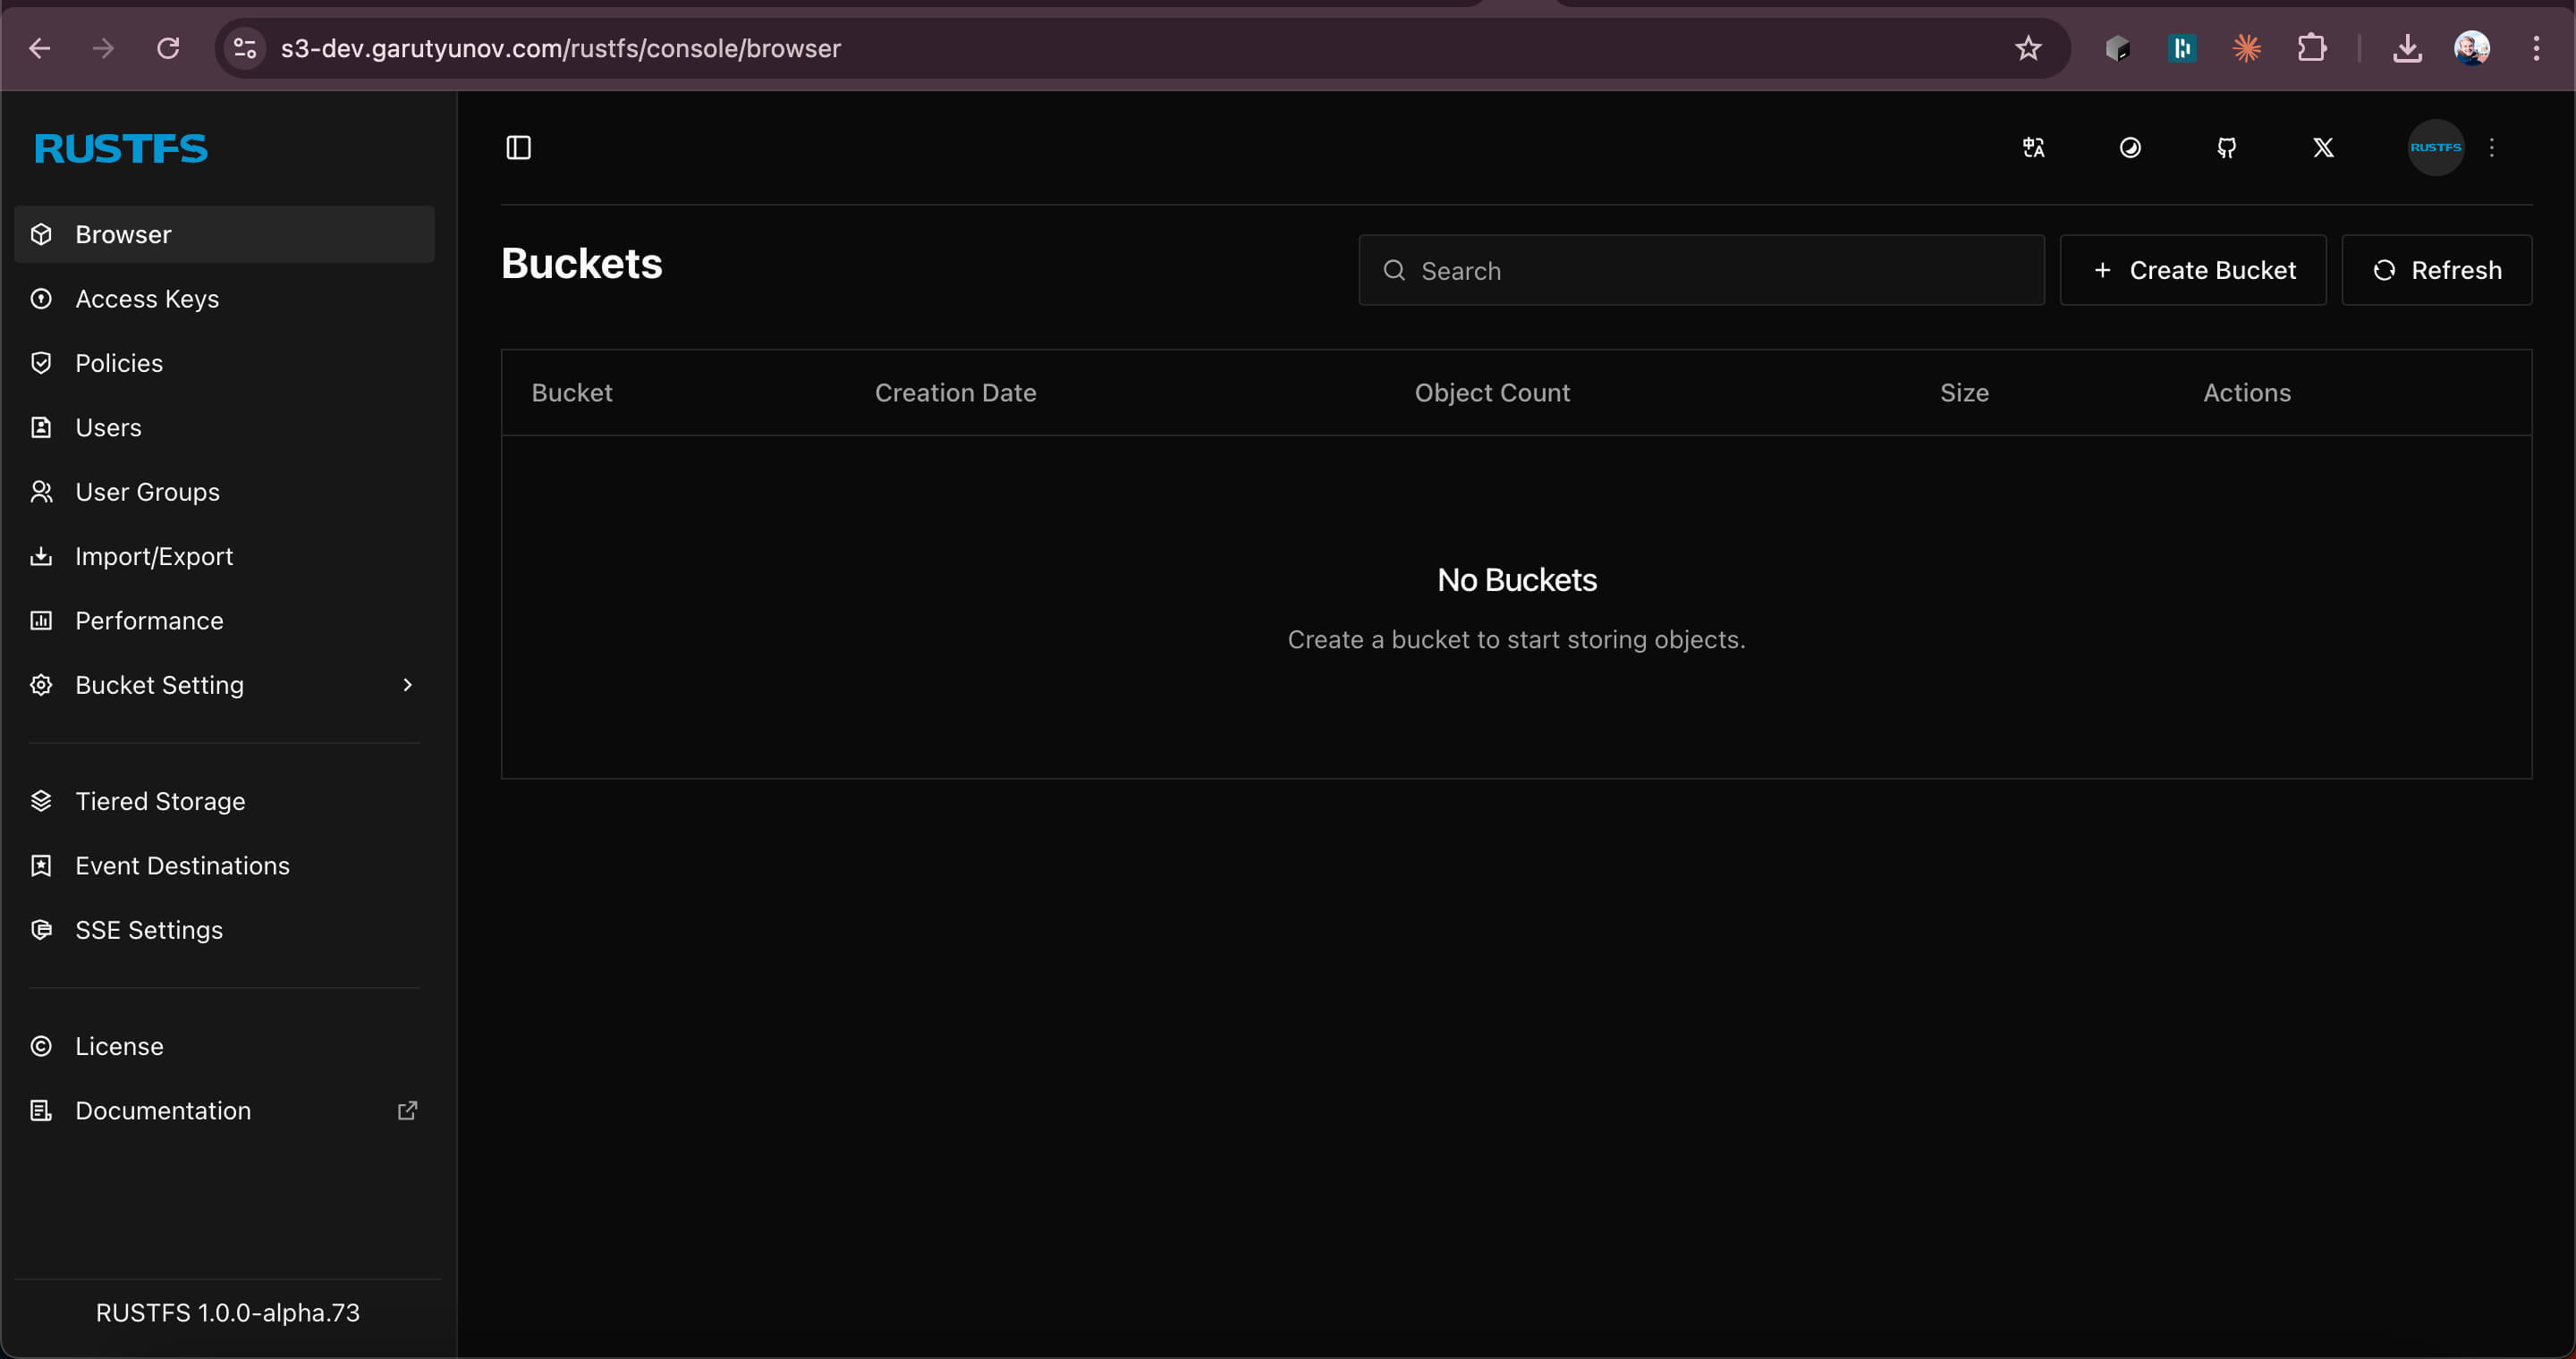2576x1359 pixels.
Task: Open Chrome extensions puzzle icon
Action: click(x=2311, y=48)
